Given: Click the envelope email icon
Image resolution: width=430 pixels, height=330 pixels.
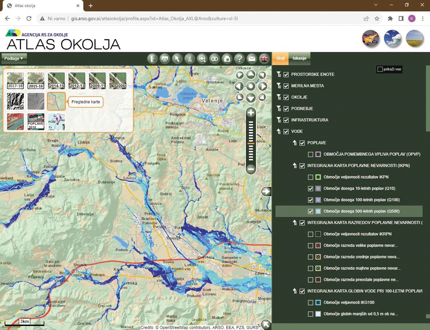Looking at the screenshot, I should click(251, 59).
